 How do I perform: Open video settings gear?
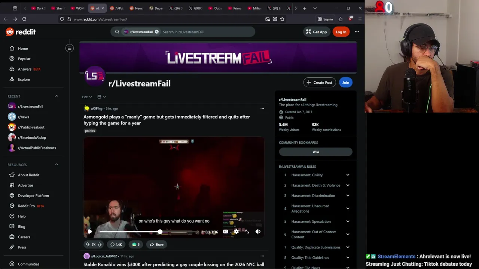point(236,232)
